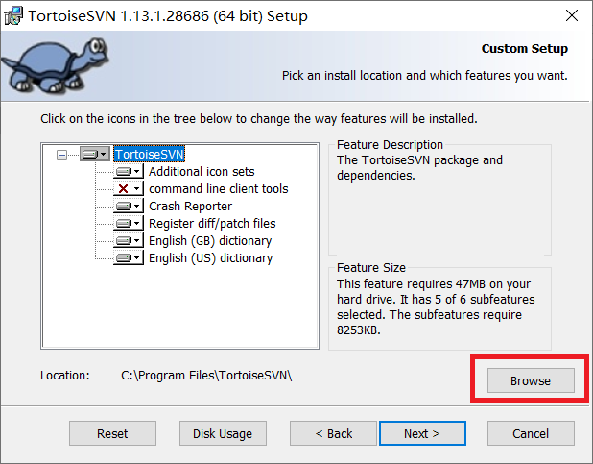The height and width of the screenshot is (464, 593).
Task: Click the Reset button
Action: pyautogui.click(x=112, y=433)
